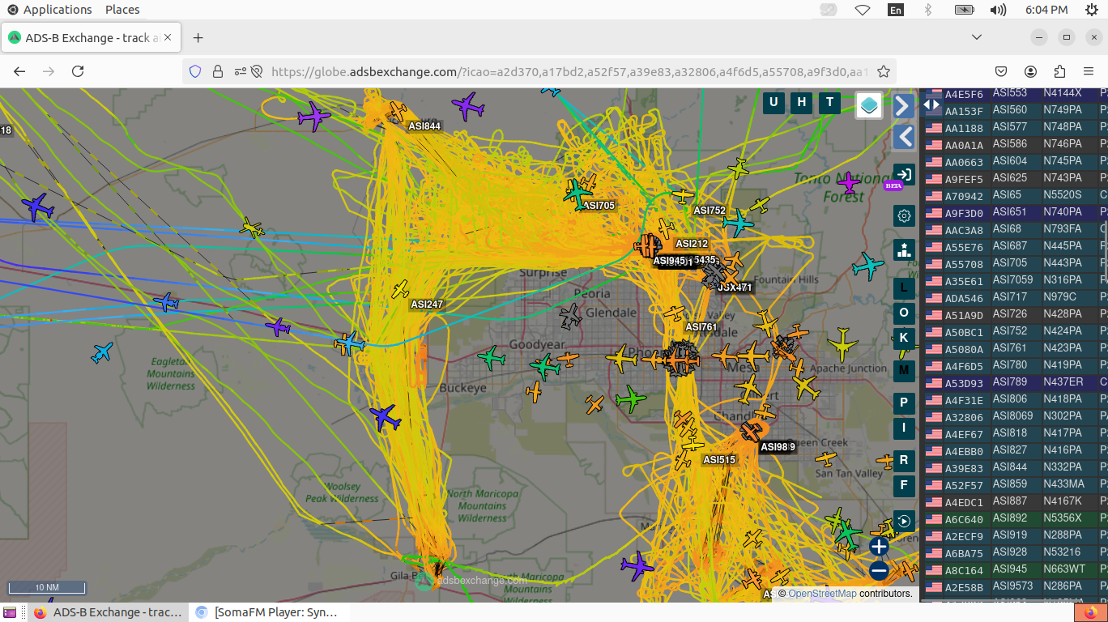Select table row ASI945 N663WT
The width and height of the screenshot is (1108, 622).
1014,570
